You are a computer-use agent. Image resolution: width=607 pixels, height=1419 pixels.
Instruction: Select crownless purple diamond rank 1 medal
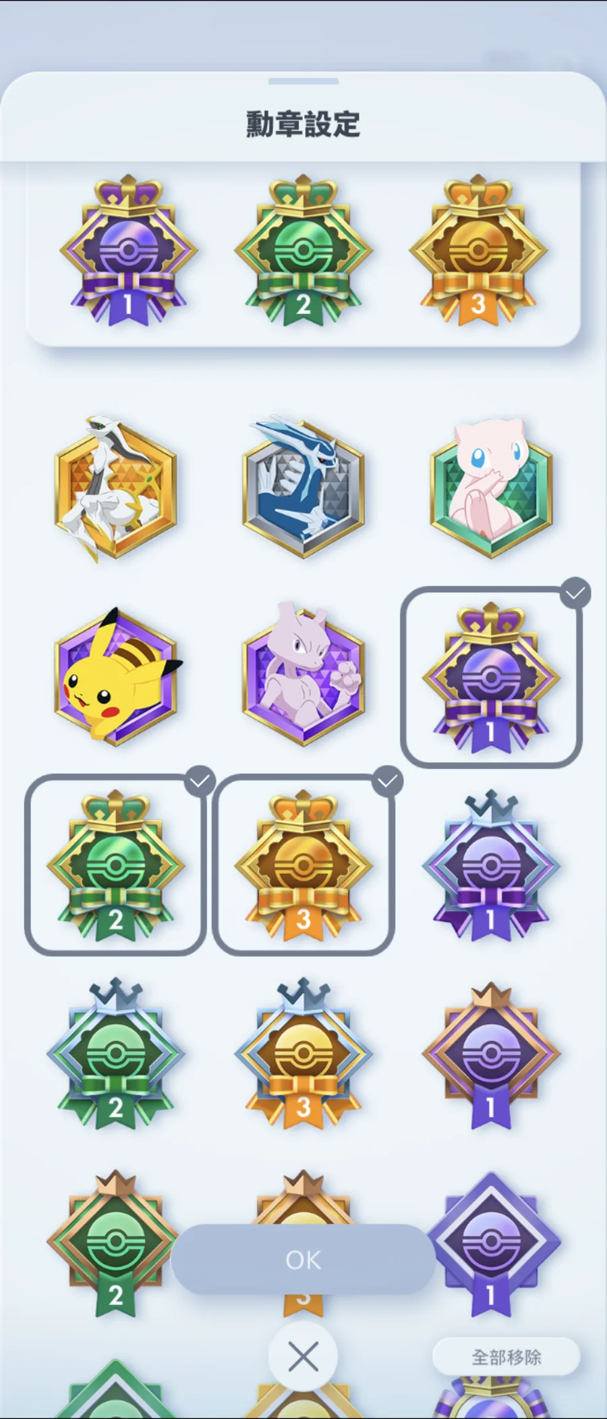[491, 1243]
